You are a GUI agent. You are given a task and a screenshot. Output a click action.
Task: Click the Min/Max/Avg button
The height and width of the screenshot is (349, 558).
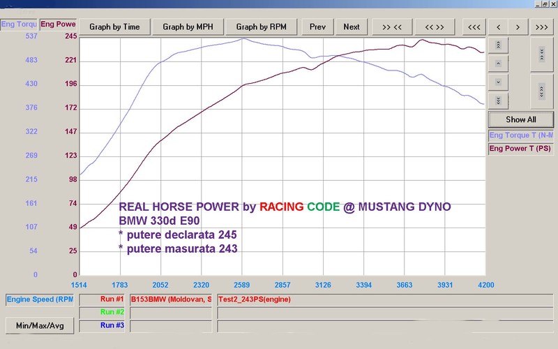pyautogui.click(x=40, y=326)
